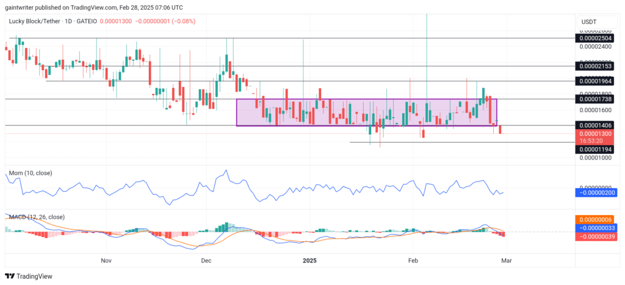This screenshot has height=285, width=625.
Task: Click the 0.00001600 price axis tick
Action: (595, 110)
